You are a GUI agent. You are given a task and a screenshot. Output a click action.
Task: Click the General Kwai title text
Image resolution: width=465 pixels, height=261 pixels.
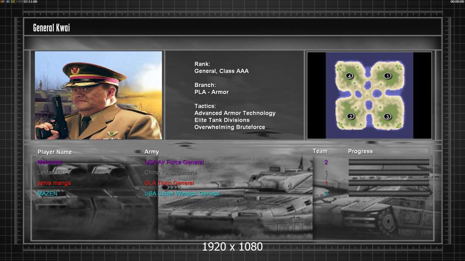point(51,28)
